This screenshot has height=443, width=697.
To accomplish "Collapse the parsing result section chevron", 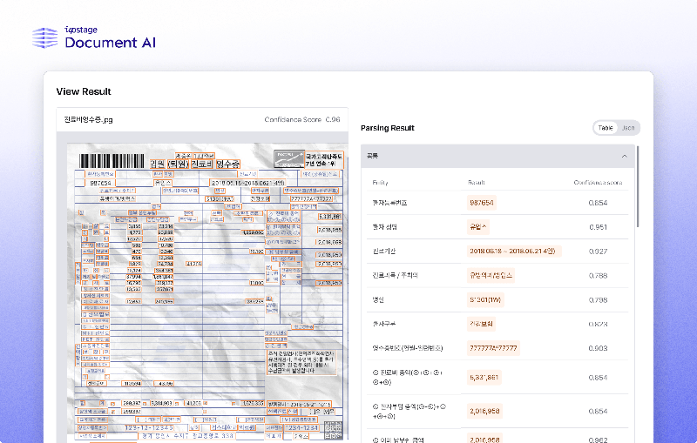I will [x=624, y=156].
